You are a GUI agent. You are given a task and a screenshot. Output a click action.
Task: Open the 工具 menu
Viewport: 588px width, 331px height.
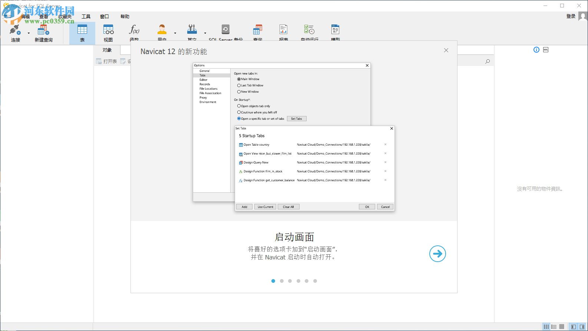pos(86,16)
